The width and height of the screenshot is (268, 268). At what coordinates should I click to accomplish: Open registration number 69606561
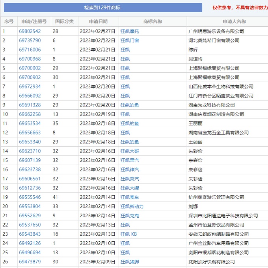(30, 179)
